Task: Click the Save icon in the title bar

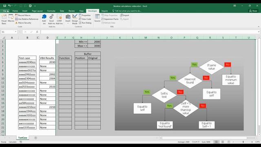Action: 4,6
